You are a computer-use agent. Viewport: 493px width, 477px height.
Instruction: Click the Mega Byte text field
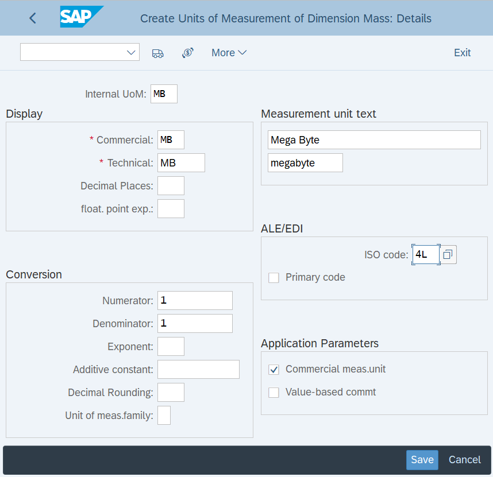(x=374, y=139)
